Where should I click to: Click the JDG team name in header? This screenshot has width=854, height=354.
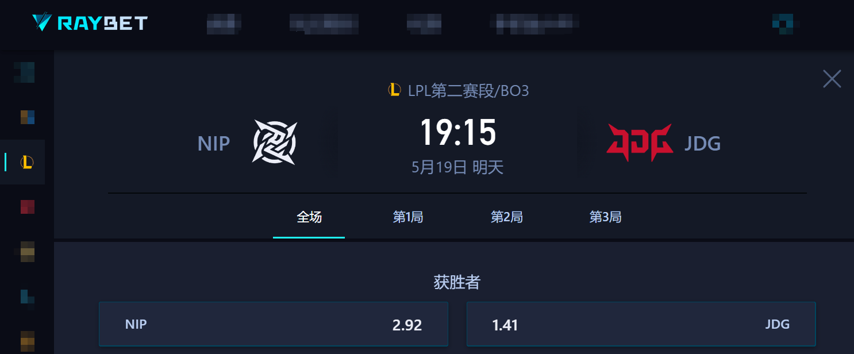(702, 143)
